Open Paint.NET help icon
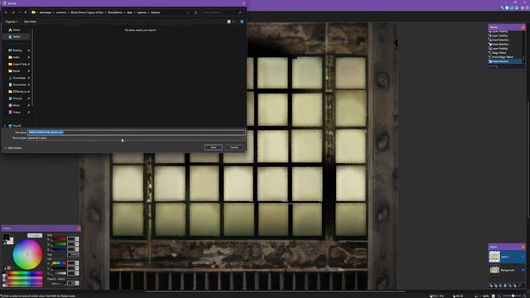The width and height of the screenshot is (530, 298). tap(528, 7)
